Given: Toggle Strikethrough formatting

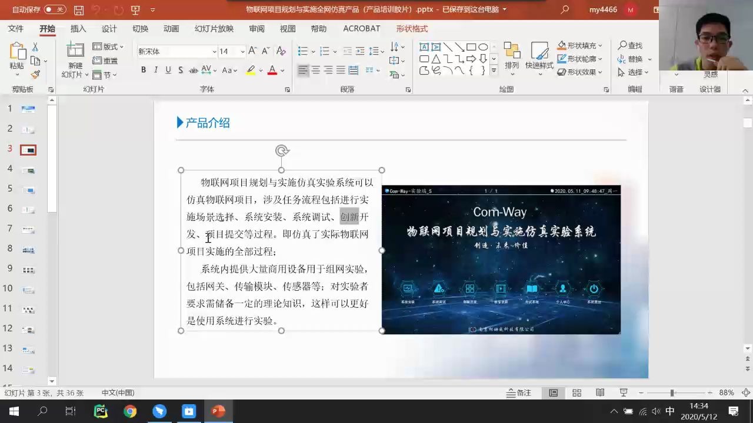Looking at the screenshot, I should pyautogui.click(x=193, y=70).
